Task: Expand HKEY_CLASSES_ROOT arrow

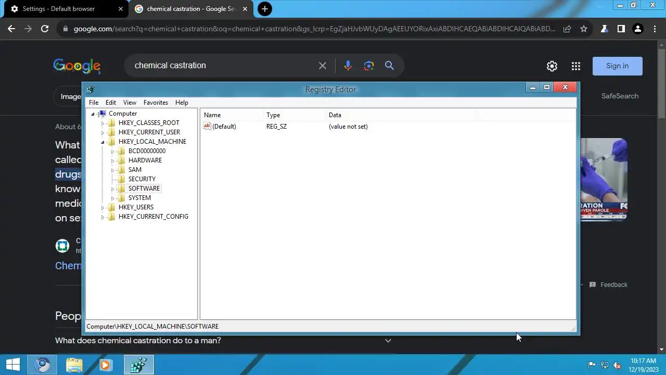Action: tap(103, 123)
